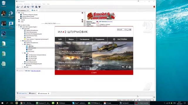The height and width of the screenshot is (105, 188).
Task: Click the third TeamSpeak toolbar icon with crossed figure
Action: pos(25,7)
